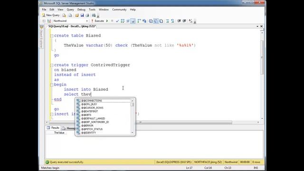304x171 pixels.
Task: Select @@DEFAULT_LANGID in the autocomplete list
Action: (x=103, y=118)
